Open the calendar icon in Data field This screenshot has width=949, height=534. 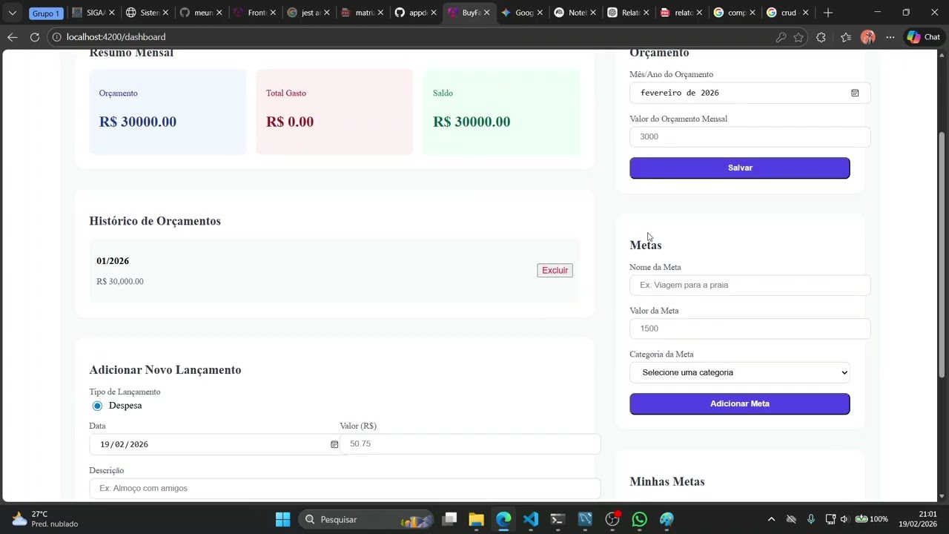(334, 444)
